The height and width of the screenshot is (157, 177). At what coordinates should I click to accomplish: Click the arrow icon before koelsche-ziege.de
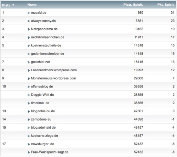[x=29, y=136]
